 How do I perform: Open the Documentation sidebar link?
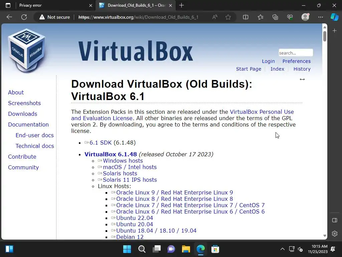(28, 124)
